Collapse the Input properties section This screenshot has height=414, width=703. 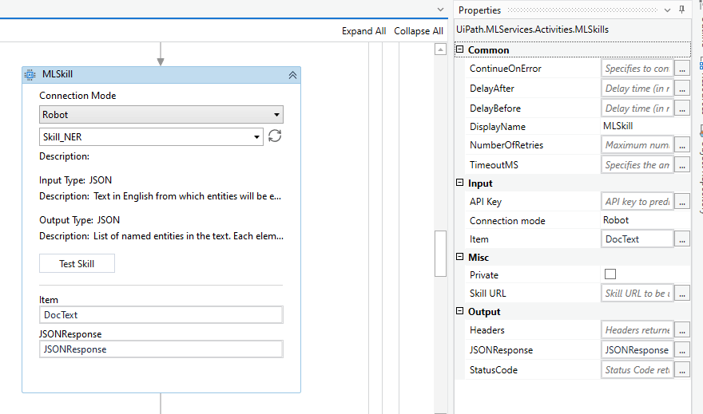coord(459,183)
